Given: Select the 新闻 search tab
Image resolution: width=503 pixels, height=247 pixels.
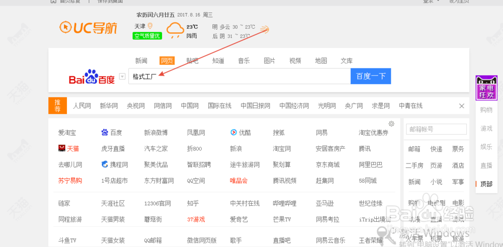Looking at the screenshot, I should pyautogui.click(x=141, y=61).
